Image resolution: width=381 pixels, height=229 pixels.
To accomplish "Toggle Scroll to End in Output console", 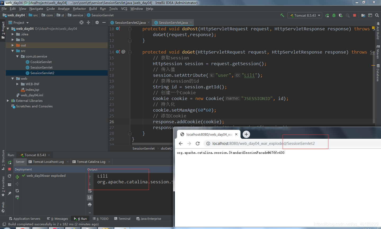I will pyautogui.click(x=90, y=197).
